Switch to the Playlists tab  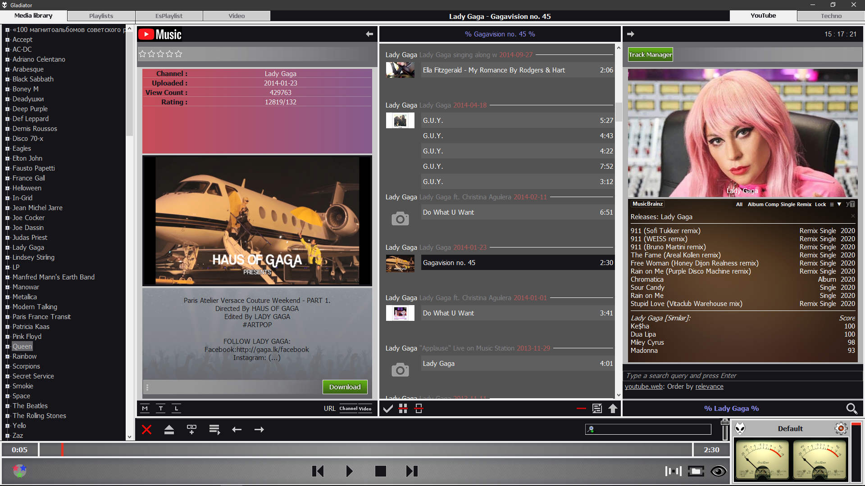101,16
